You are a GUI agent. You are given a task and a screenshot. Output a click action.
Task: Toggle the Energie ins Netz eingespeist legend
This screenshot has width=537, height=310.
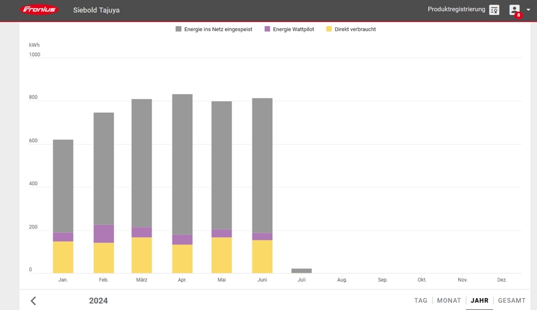point(218,29)
